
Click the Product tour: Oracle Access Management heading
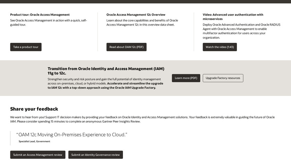[40, 15]
